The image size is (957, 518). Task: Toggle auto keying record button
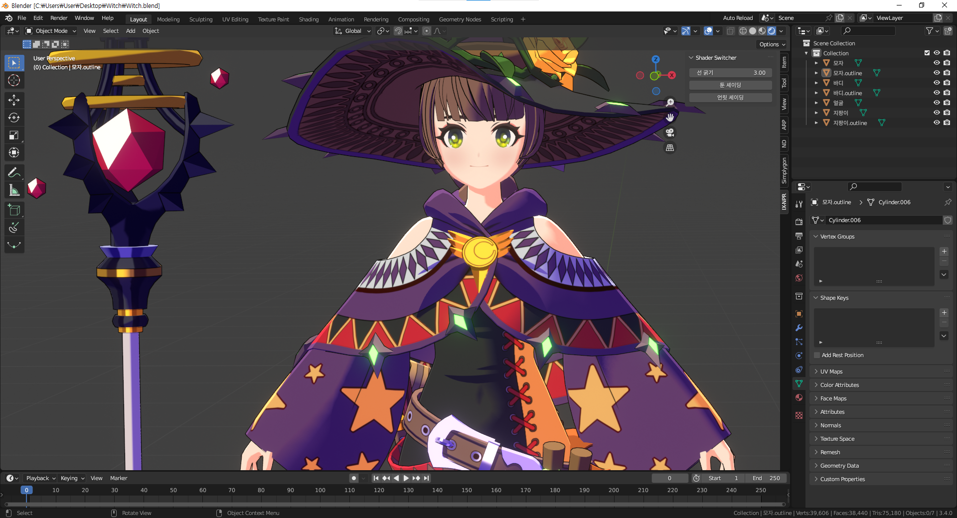click(x=354, y=478)
